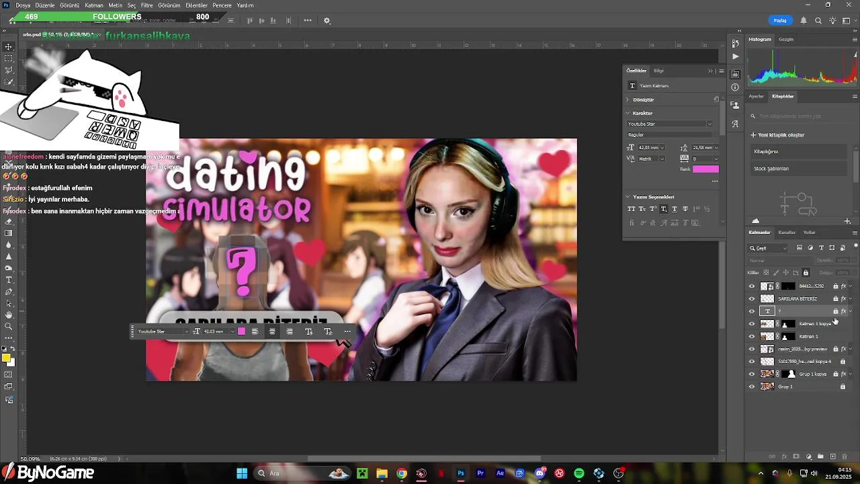The width and height of the screenshot is (860, 484).
Task: Open the Katman menu
Action: pyautogui.click(x=94, y=5)
